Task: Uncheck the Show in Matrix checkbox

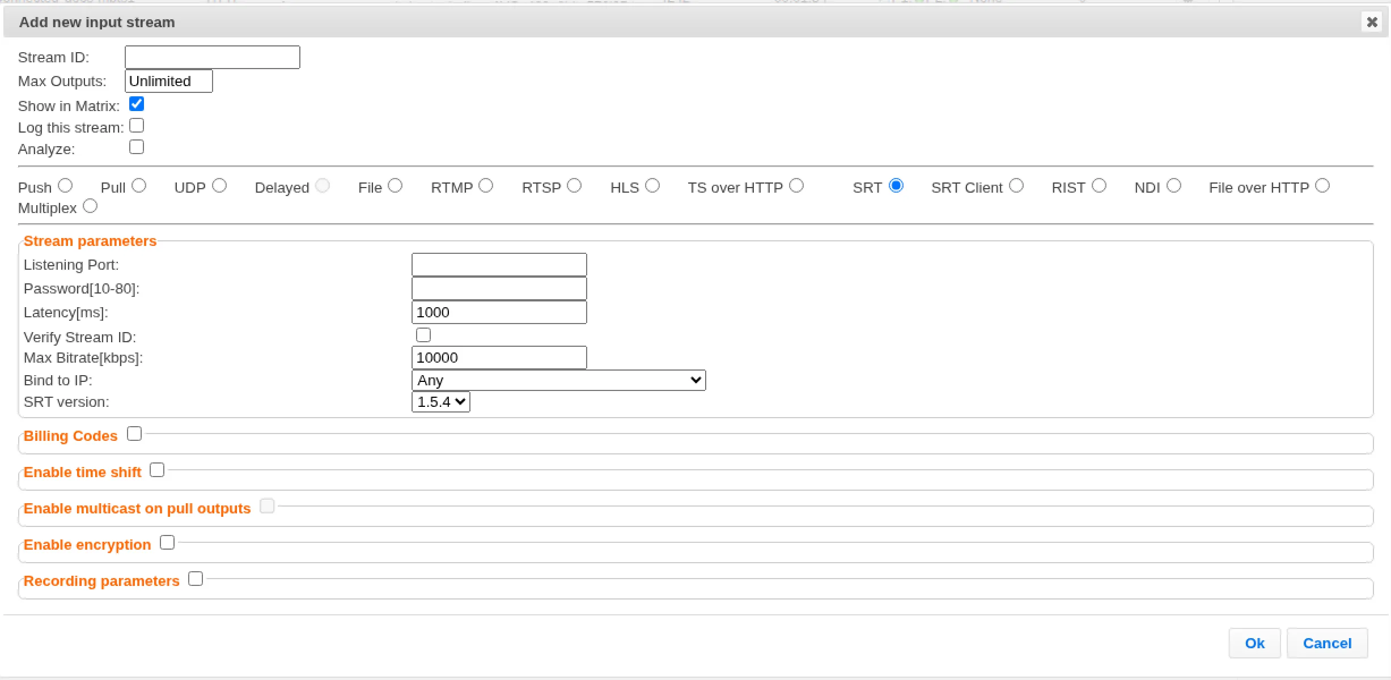Action: coord(137,104)
